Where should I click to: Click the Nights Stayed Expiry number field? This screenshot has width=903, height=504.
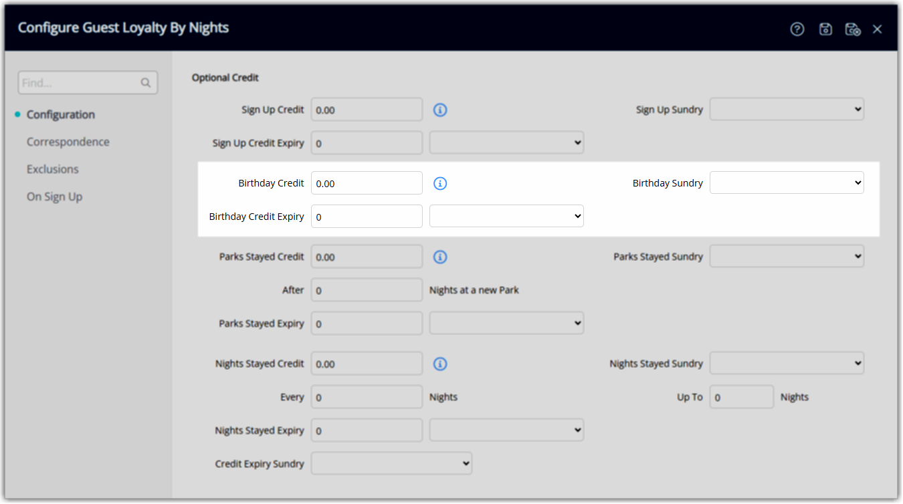(367, 430)
